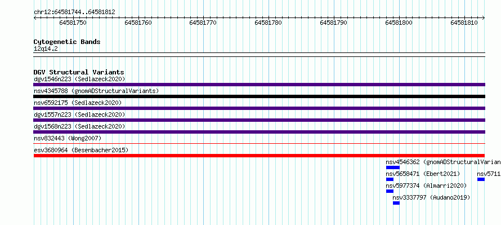Click the thin red line for nsv832443
501x225 pixels.
click(259, 144)
